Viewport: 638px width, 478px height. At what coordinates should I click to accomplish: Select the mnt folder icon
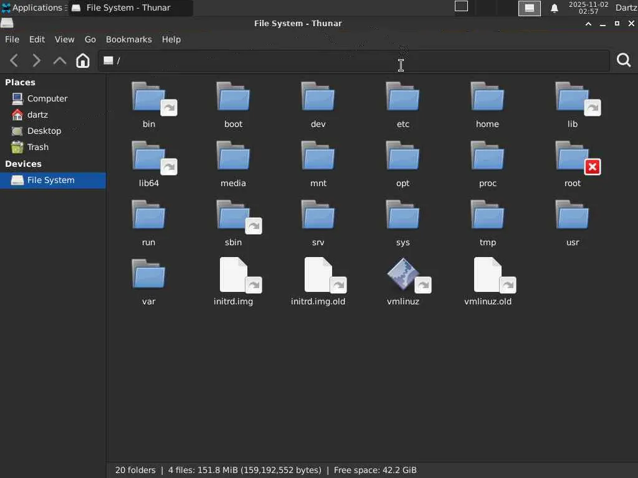click(x=318, y=156)
